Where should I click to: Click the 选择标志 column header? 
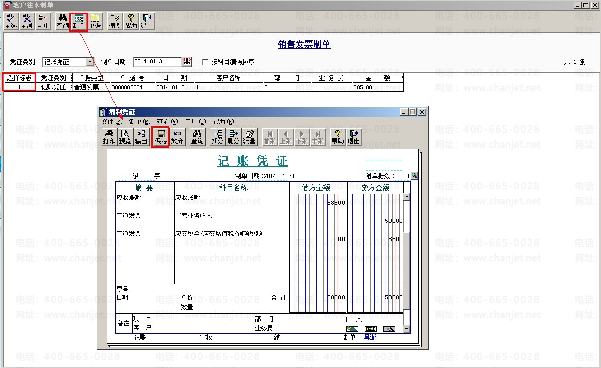pyautogui.click(x=19, y=78)
